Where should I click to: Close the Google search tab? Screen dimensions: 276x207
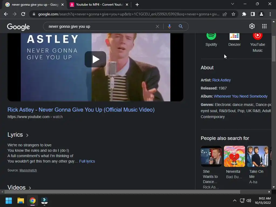pos(63,5)
